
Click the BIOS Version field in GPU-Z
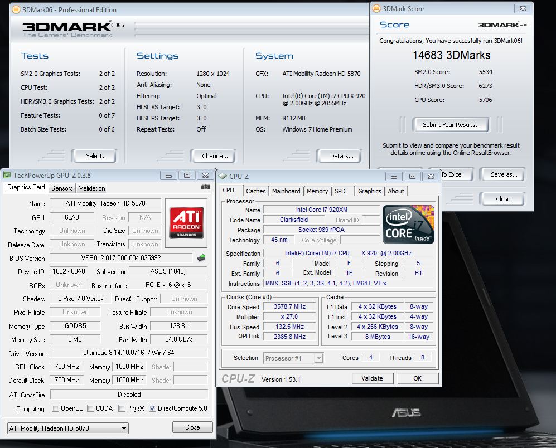point(121,258)
